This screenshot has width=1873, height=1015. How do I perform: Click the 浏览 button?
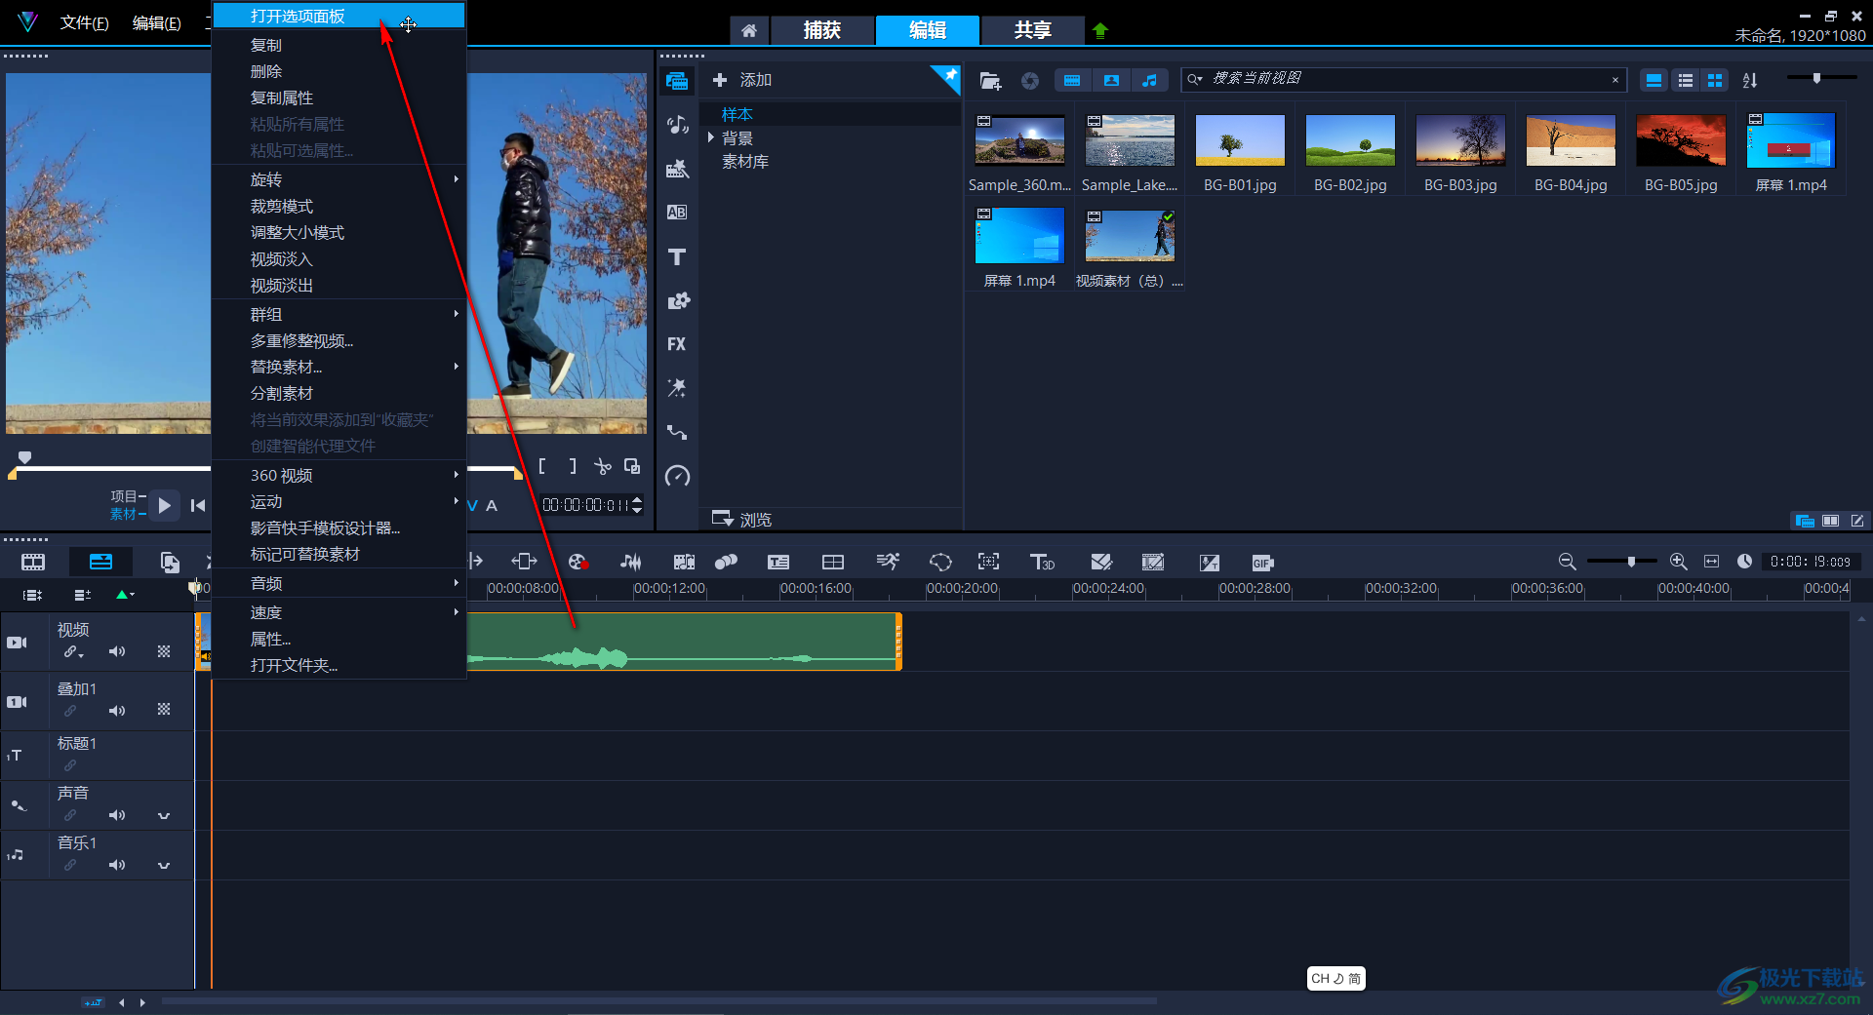(x=743, y=519)
